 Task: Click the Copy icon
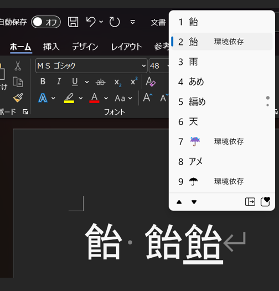tap(18, 82)
